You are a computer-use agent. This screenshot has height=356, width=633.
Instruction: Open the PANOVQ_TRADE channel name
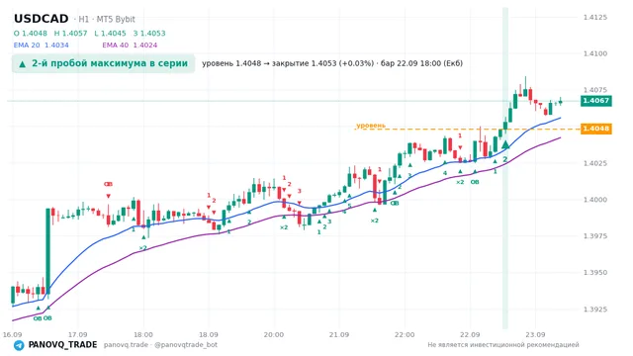click(62, 345)
